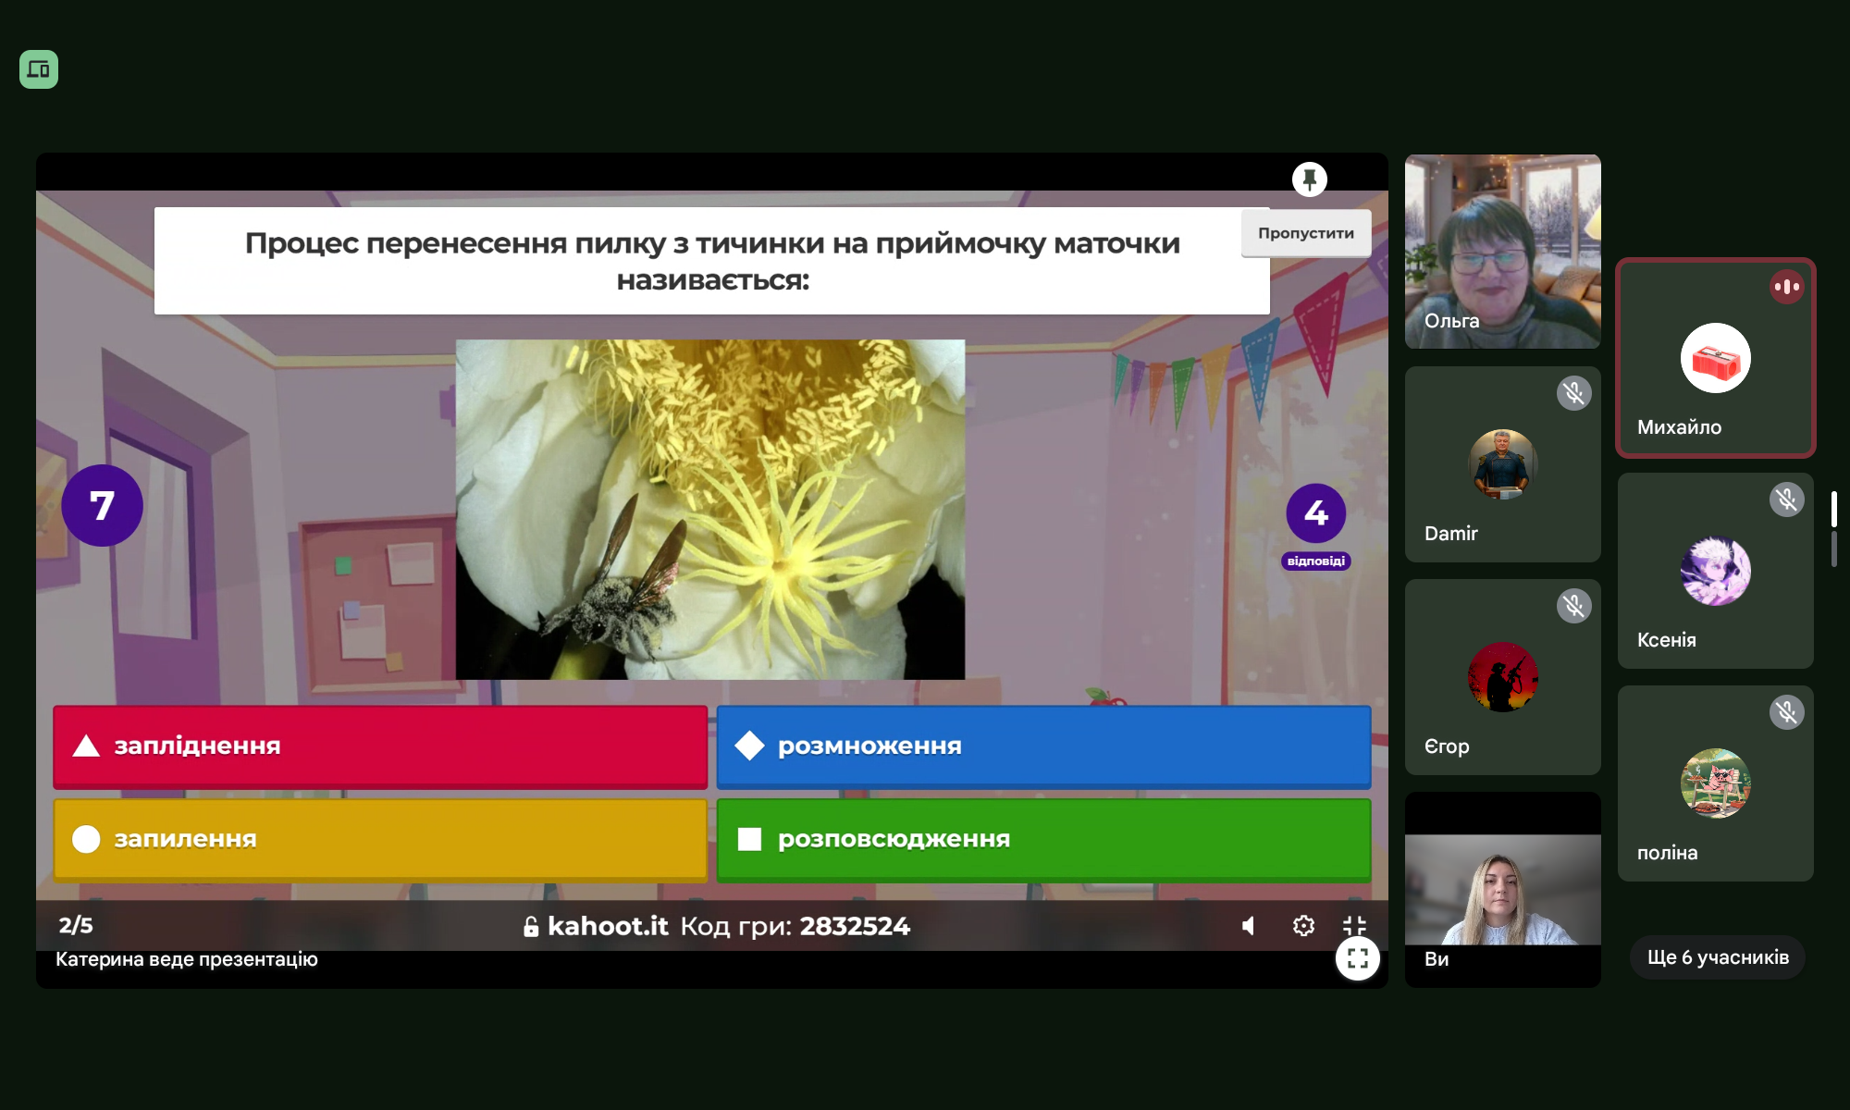Image resolution: width=1850 pixels, height=1110 pixels.
Task: Pick the green answer розповсюдження
Action: (x=1043, y=840)
